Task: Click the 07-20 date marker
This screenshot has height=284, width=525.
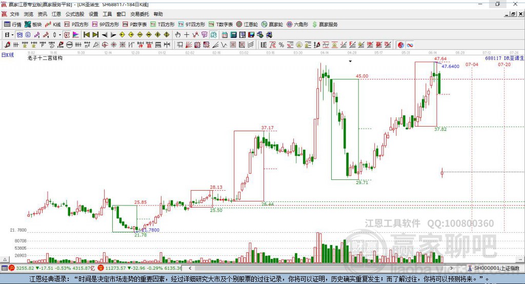Action: [504, 64]
